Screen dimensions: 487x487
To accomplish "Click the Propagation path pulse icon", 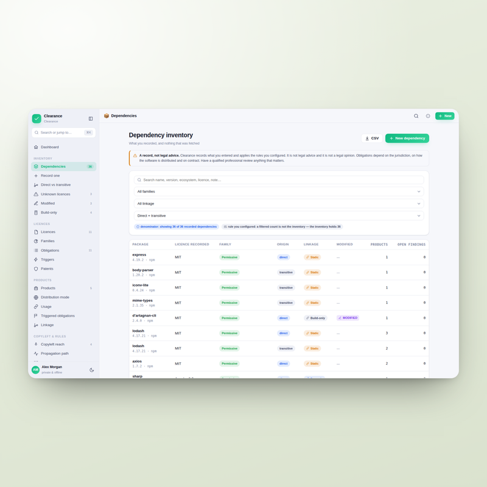I will tap(36, 354).
